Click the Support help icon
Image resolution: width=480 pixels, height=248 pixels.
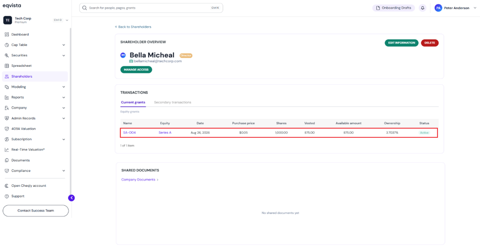[x=7, y=196]
